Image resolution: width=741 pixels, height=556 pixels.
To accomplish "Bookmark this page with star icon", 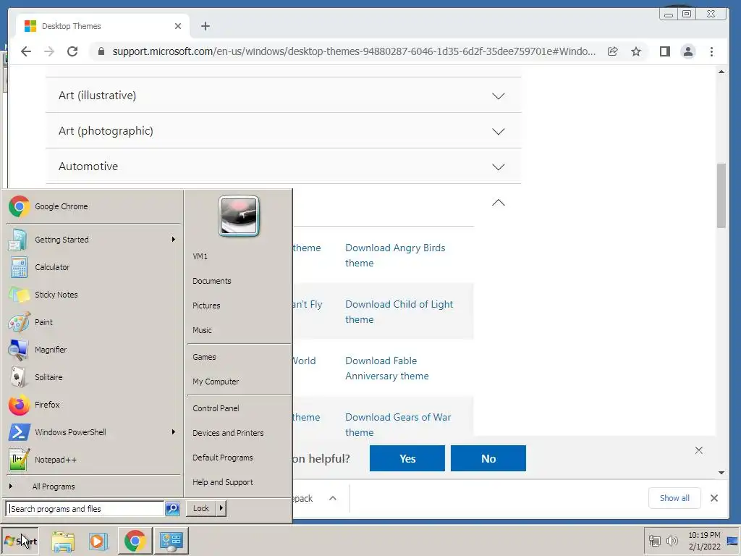I will 636,51.
